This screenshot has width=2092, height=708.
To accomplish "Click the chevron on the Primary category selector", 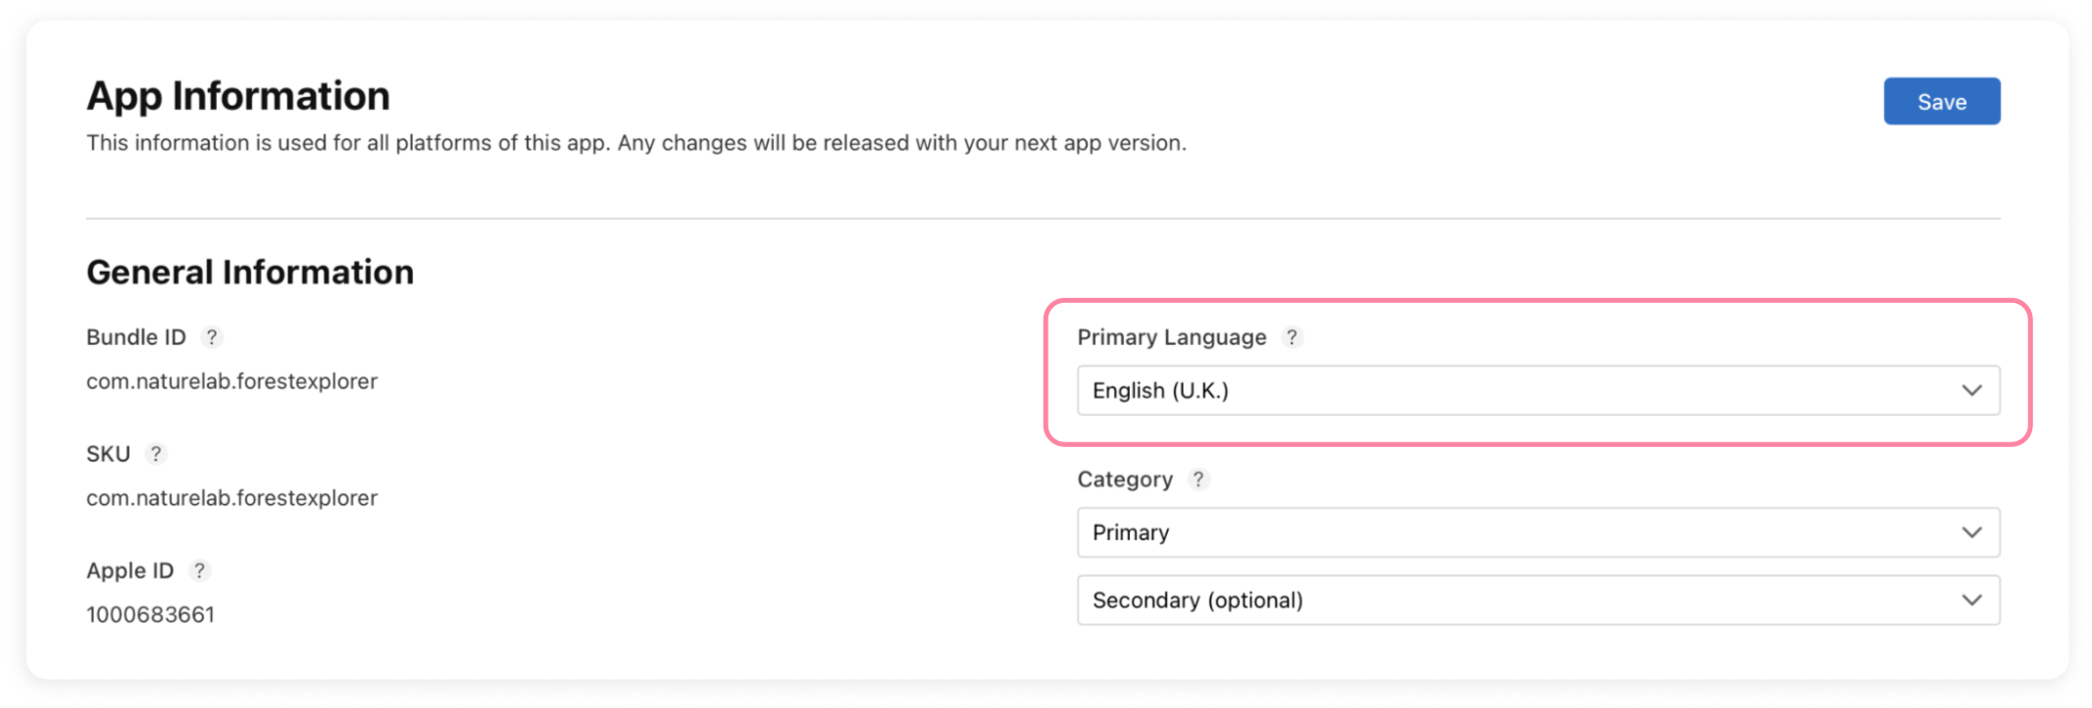I will click(1971, 532).
